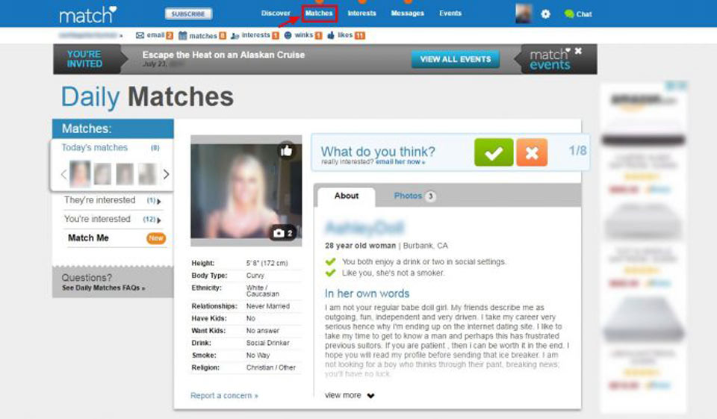Open the settings gear icon
717x419 pixels.
pos(545,14)
